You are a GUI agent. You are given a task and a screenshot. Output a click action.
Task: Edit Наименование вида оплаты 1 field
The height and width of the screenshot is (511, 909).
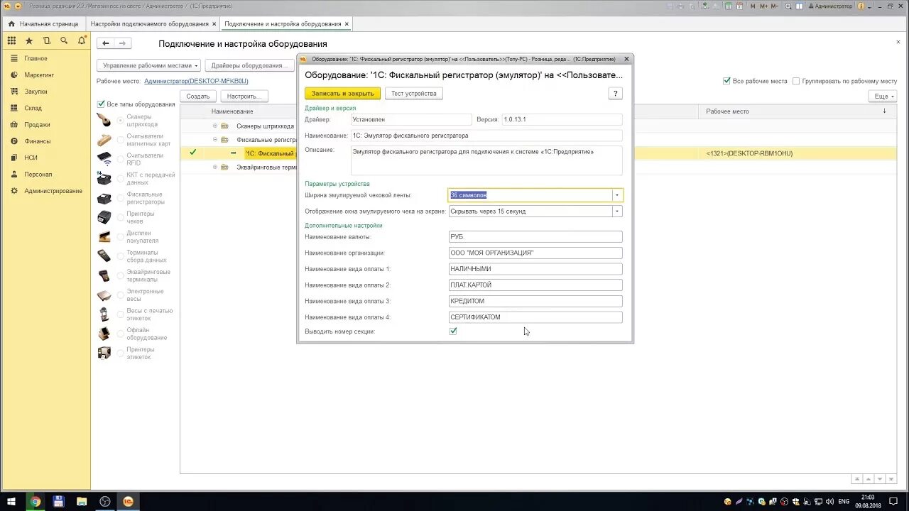coord(535,269)
